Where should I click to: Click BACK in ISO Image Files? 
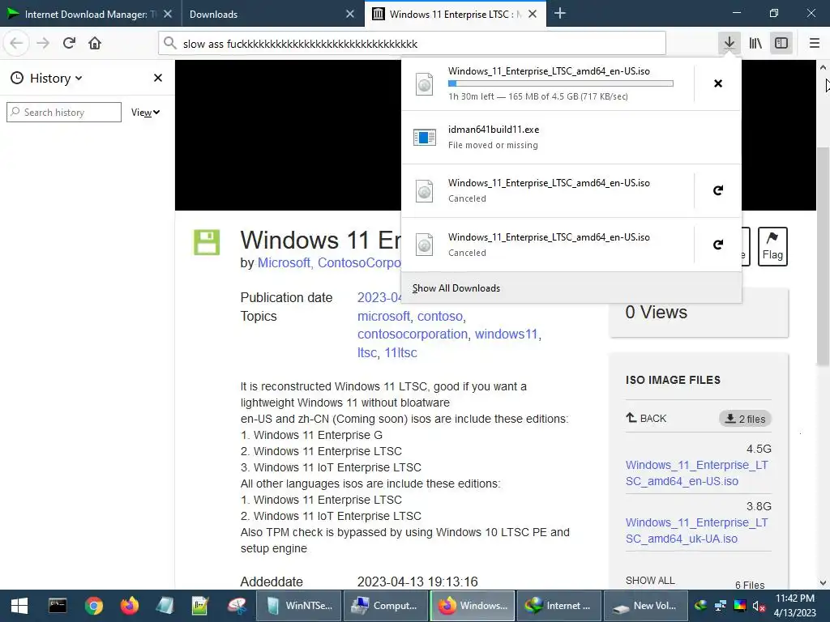tap(646, 419)
